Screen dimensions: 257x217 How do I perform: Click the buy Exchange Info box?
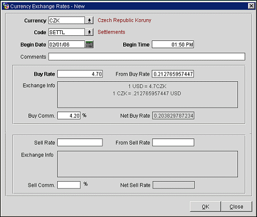(147, 95)
